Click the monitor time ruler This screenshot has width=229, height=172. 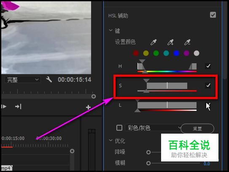[48, 91]
